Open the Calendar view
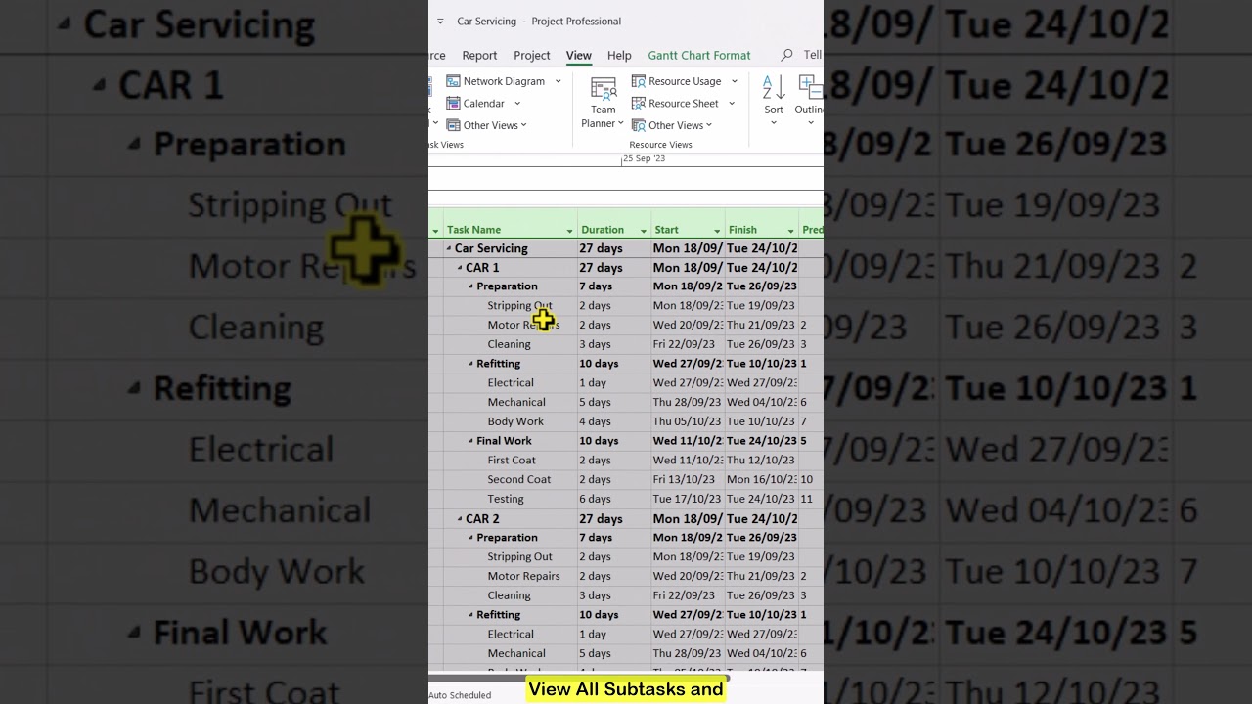 tap(476, 103)
